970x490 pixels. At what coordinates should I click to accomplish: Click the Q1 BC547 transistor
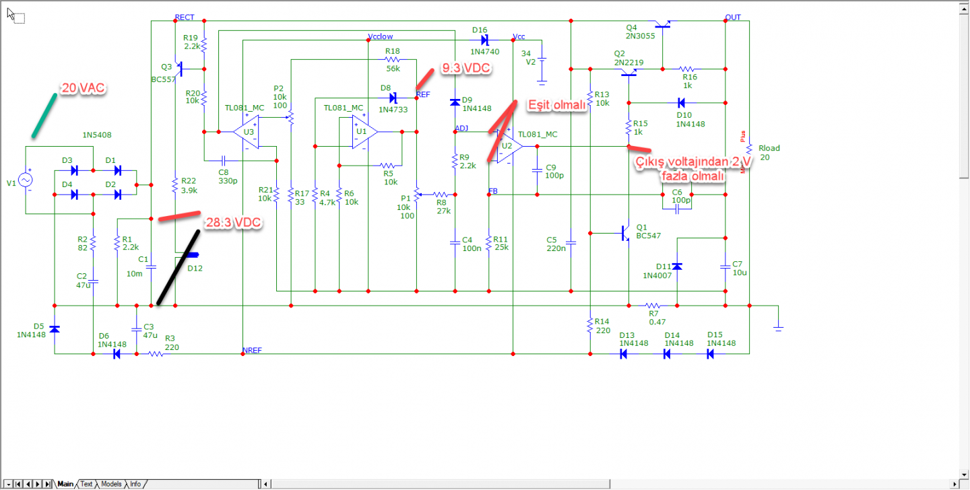coord(624,234)
